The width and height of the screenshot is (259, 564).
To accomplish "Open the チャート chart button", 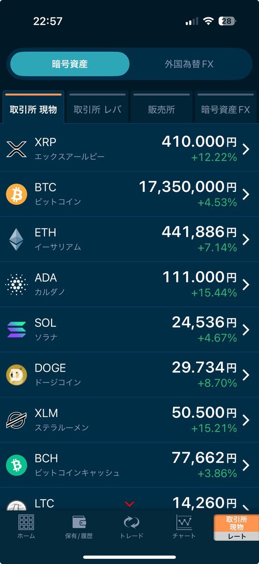I will click(184, 526).
